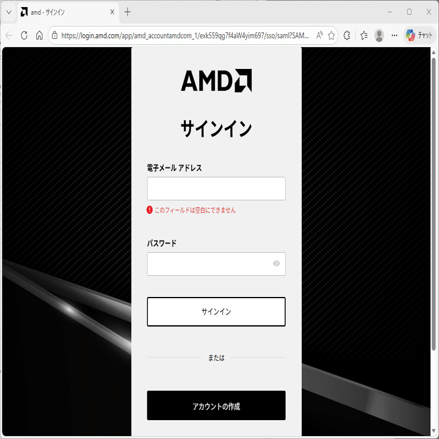
Task: Click the browser refresh icon
Action: 24,35
